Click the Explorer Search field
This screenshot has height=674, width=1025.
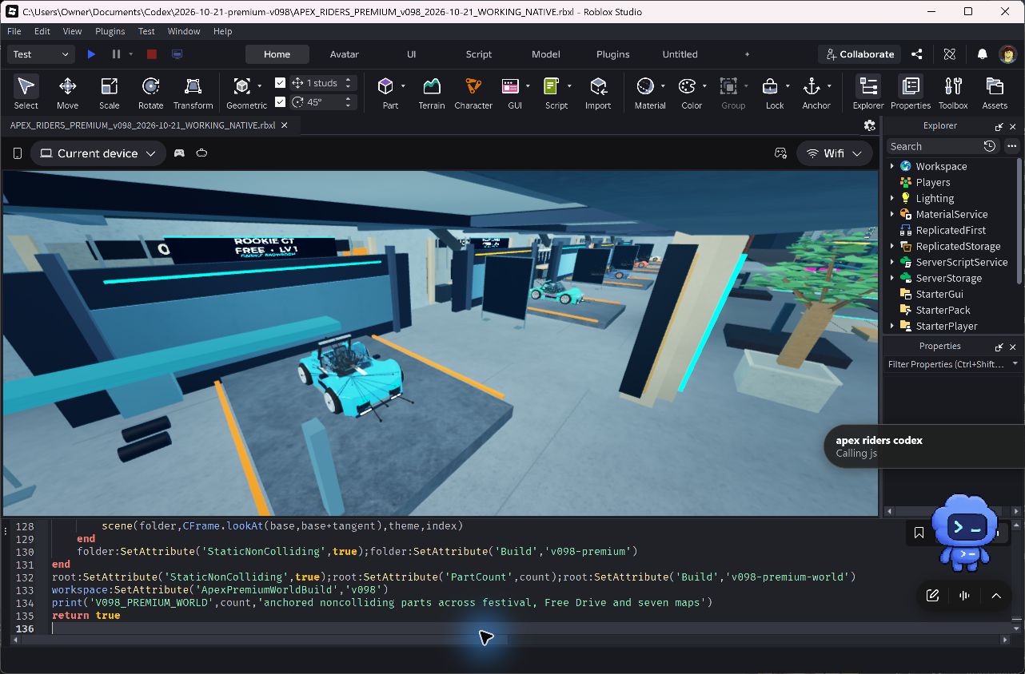point(934,146)
